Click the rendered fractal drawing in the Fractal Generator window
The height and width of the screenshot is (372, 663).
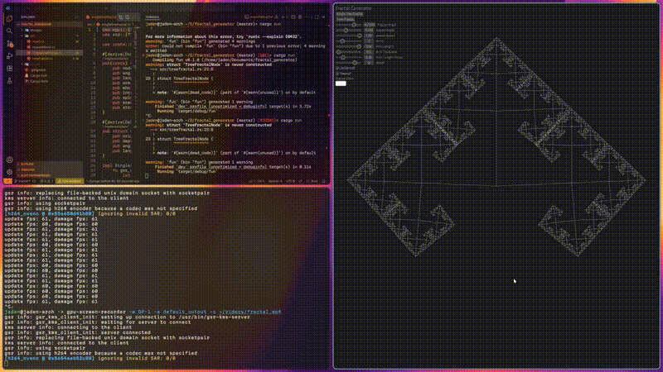[496, 148]
